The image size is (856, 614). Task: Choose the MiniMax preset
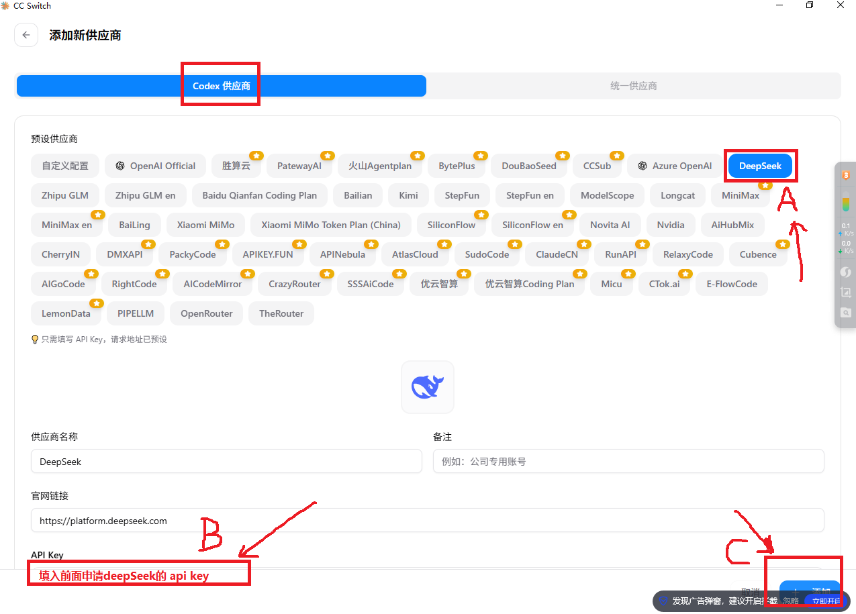click(741, 195)
